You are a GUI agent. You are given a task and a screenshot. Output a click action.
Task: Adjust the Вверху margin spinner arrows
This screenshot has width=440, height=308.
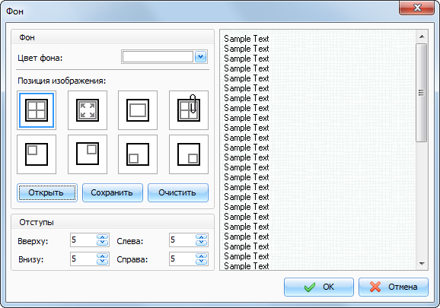click(103, 240)
